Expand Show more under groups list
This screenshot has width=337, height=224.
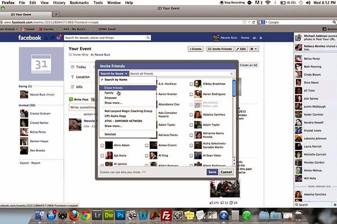pyautogui.click(x=113, y=126)
